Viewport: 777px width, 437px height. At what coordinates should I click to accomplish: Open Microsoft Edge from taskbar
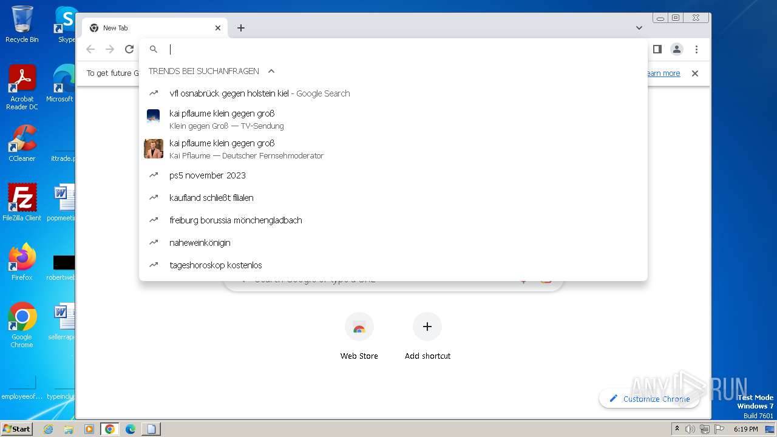[131, 429]
